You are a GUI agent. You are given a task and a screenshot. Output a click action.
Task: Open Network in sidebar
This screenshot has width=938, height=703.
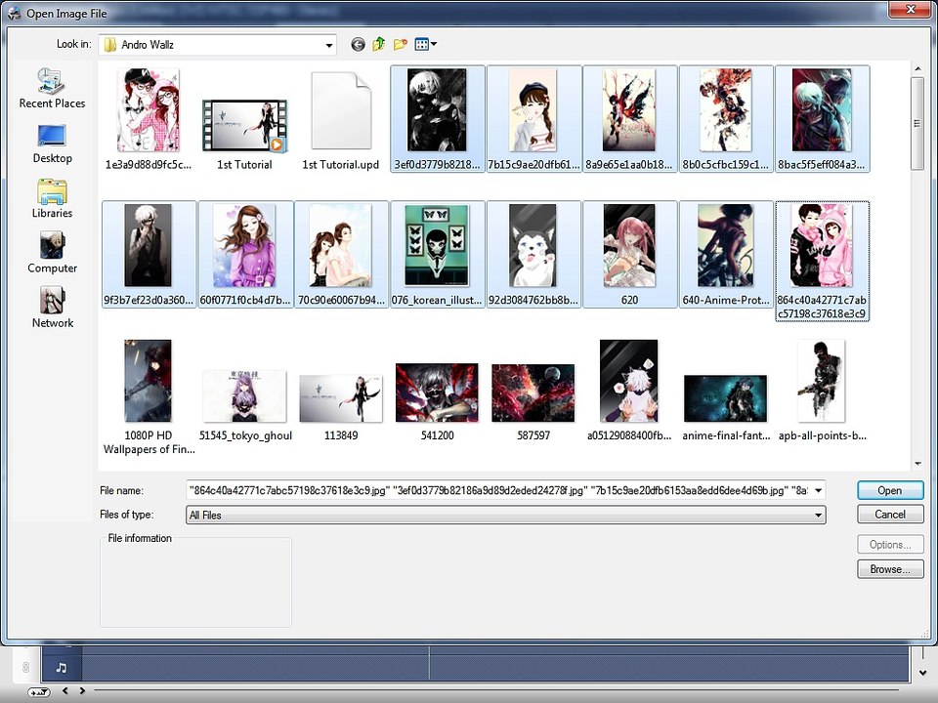coord(52,308)
